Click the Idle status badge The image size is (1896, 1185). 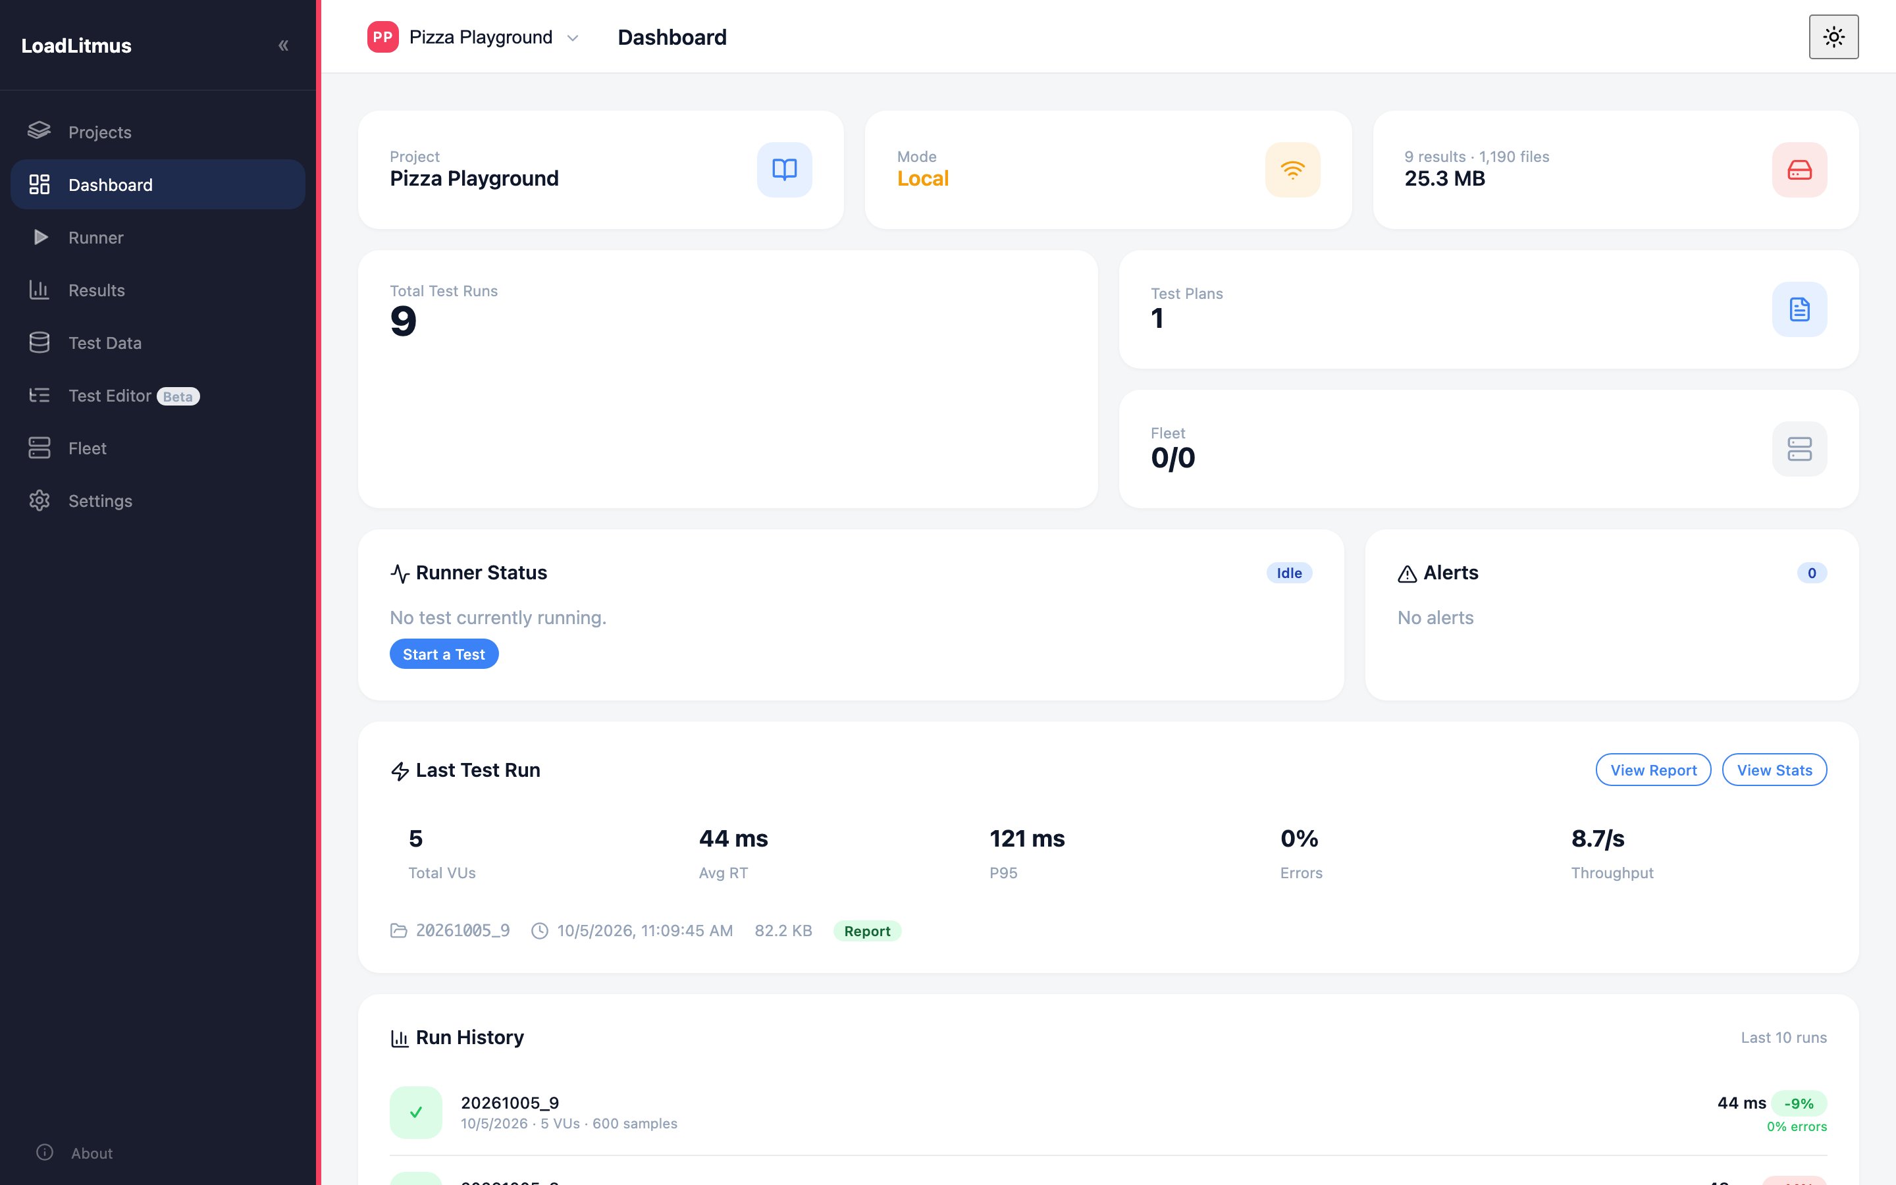pos(1289,573)
